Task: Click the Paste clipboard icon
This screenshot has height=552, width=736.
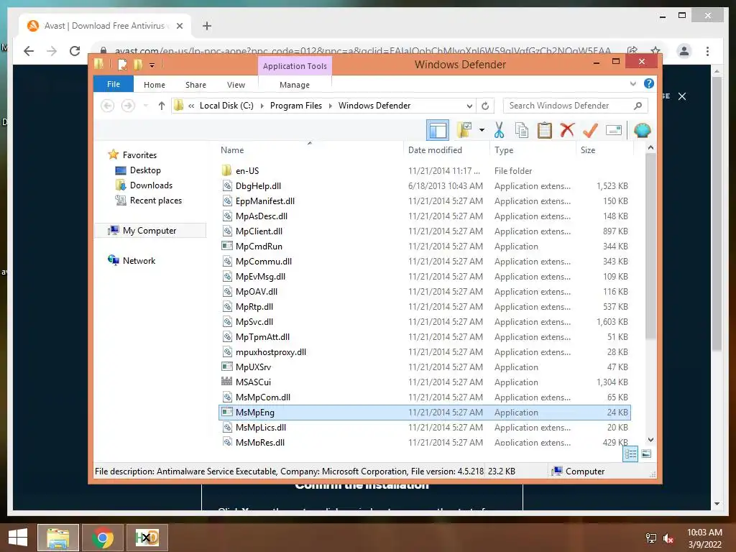Action: tap(545, 130)
